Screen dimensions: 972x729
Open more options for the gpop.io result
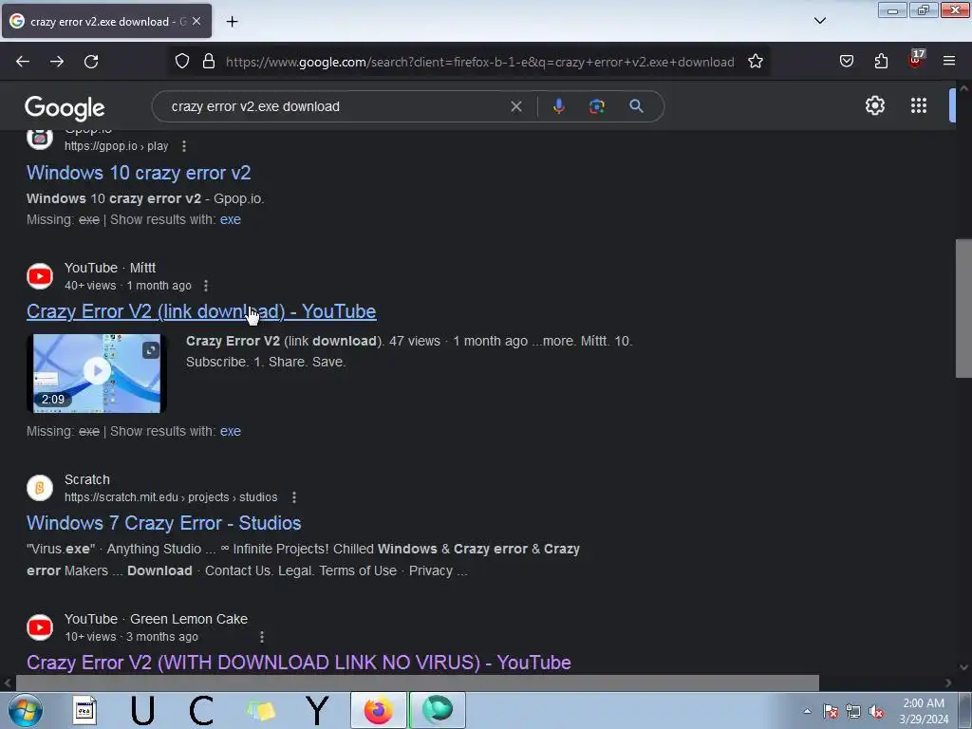pyautogui.click(x=184, y=146)
